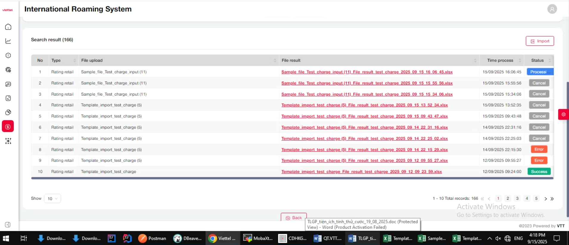569x245 pixels.
Task: Sort table by Status column
Action: 550,60
